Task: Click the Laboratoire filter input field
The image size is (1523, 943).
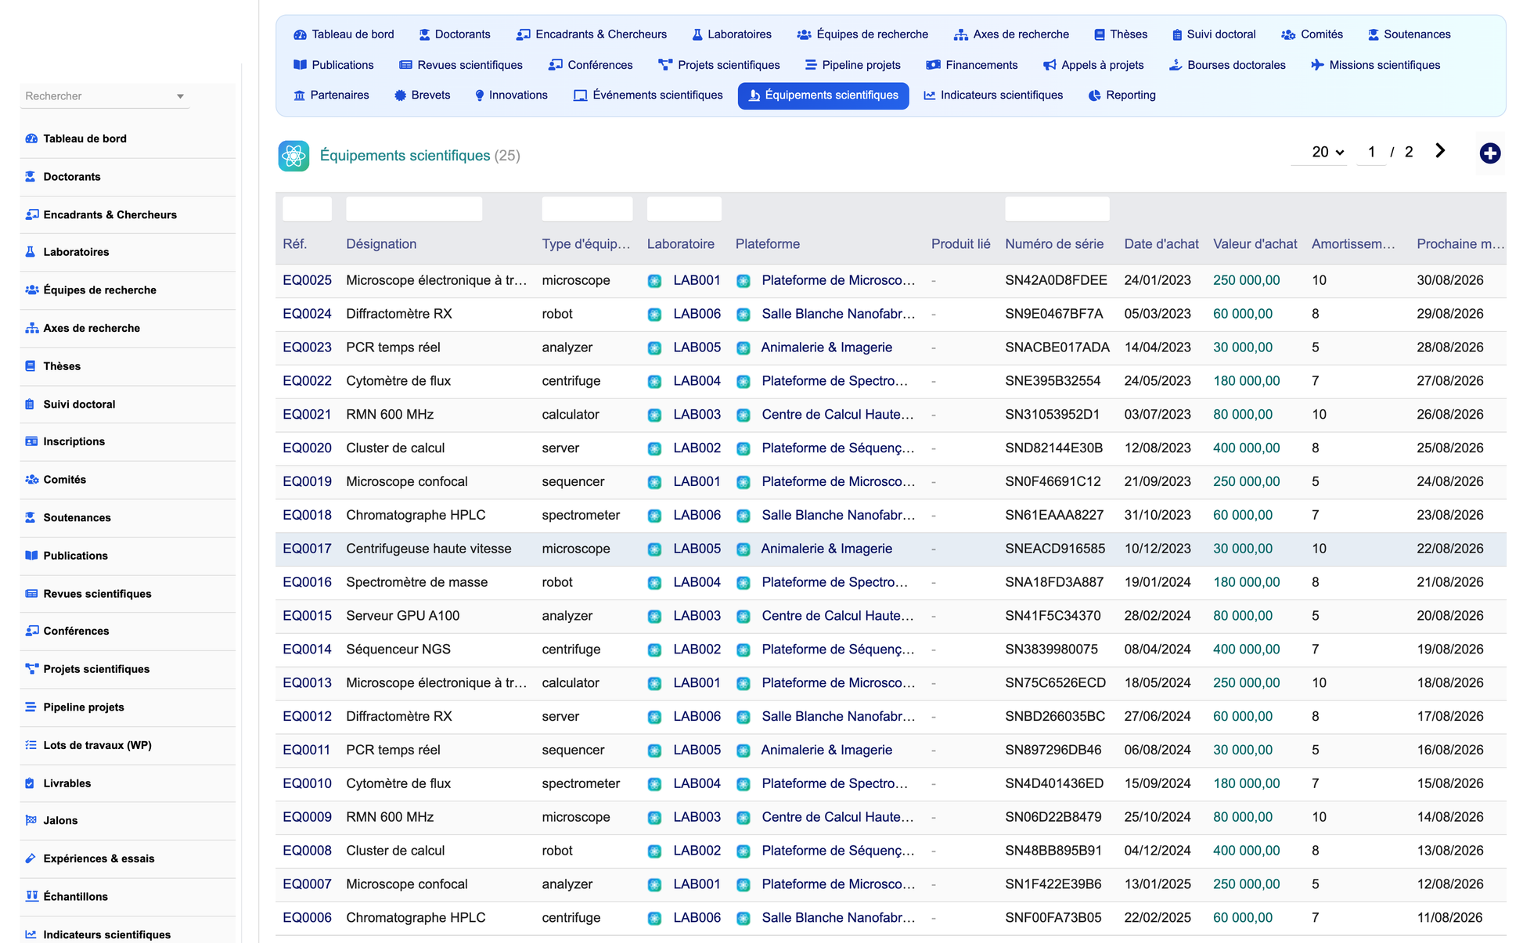Action: pyautogui.click(x=684, y=209)
